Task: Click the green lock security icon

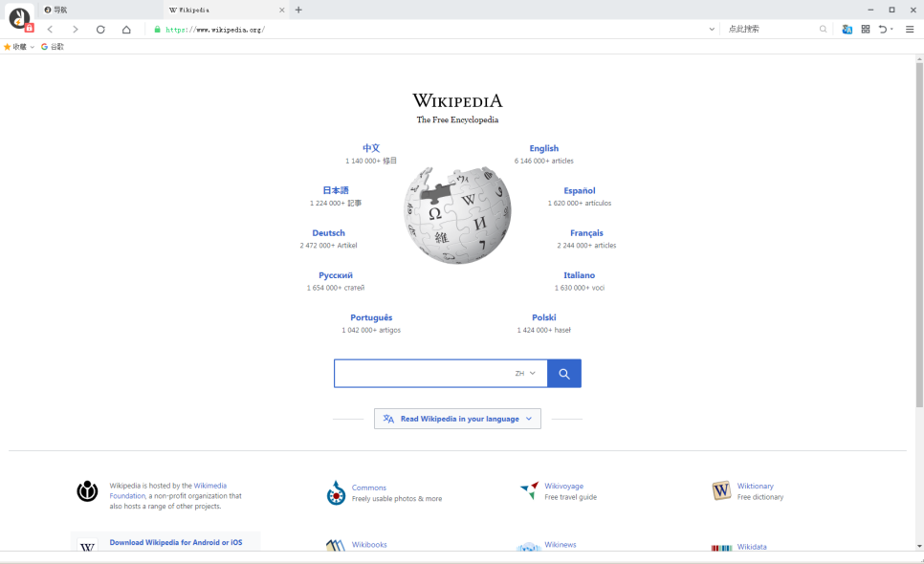Action: click(157, 30)
